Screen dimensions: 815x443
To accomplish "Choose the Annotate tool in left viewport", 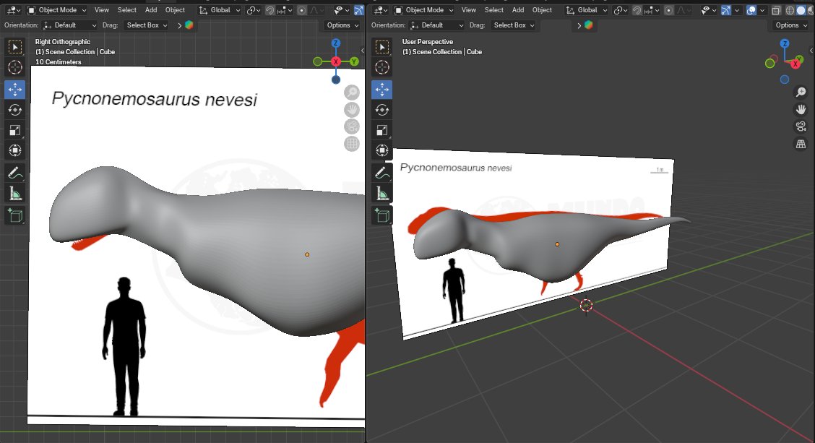I will [14, 172].
